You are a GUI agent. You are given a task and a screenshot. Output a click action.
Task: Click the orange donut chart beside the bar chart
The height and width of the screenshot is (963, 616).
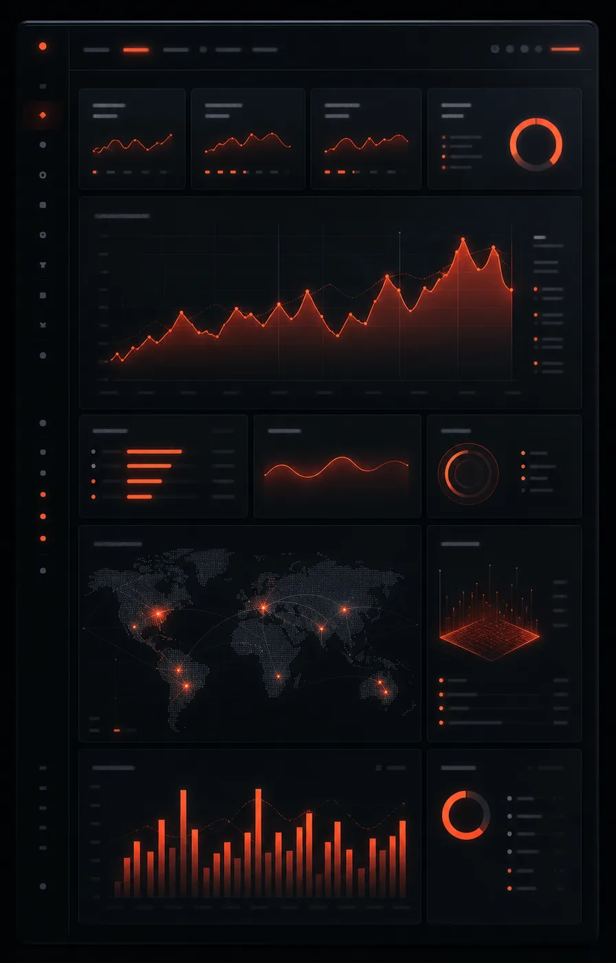point(466,815)
